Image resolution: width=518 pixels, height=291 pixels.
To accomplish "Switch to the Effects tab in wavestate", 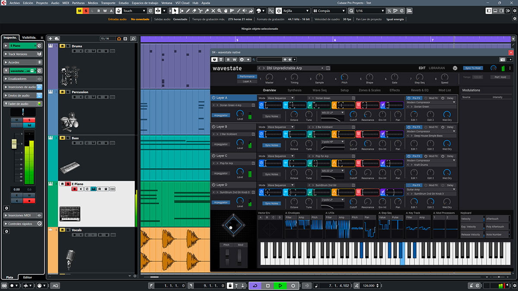I will pyautogui.click(x=395, y=90).
